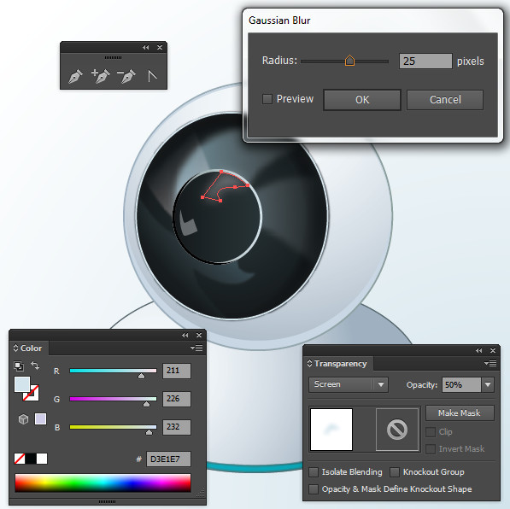Open the Color panel flyout menu
Image resolution: width=510 pixels, height=509 pixels.
pos(196,348)
